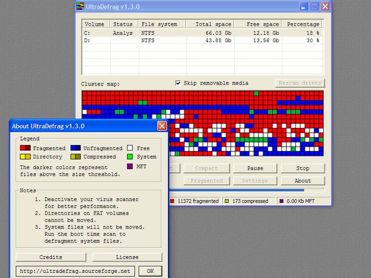The image size is (371, 278).
Task: Click the Free space column header
Action: 258,24
